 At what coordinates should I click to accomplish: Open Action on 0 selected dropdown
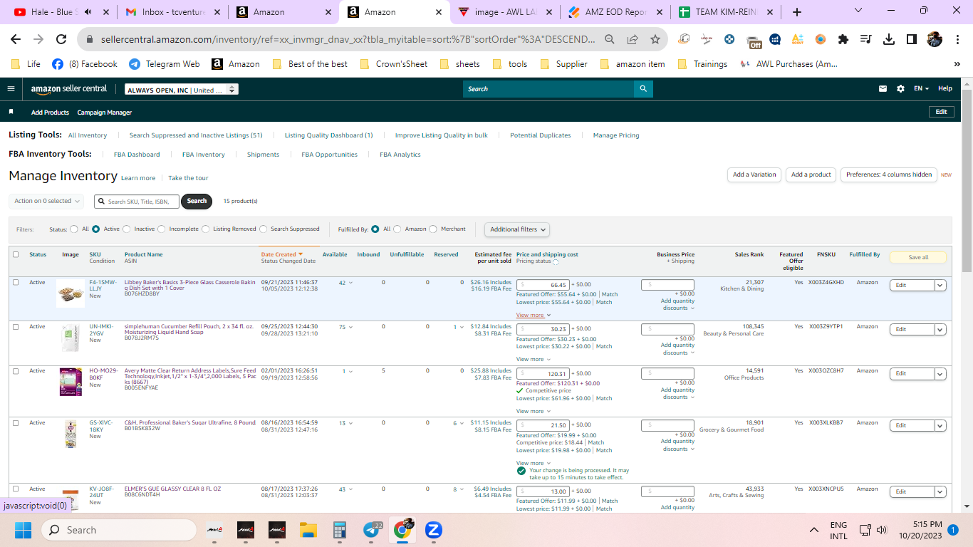(46, 202)
